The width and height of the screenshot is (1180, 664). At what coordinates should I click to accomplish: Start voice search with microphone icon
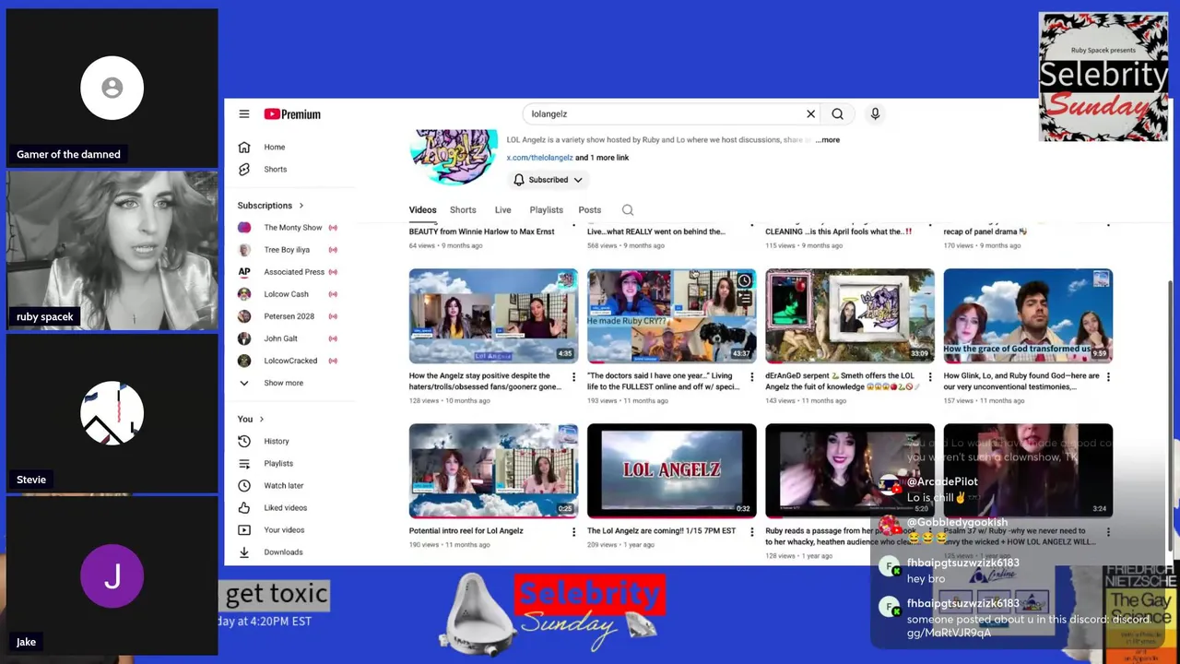coord(875,114)
